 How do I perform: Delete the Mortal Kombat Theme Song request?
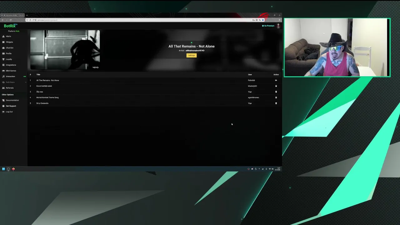click(x=276, y=97)
